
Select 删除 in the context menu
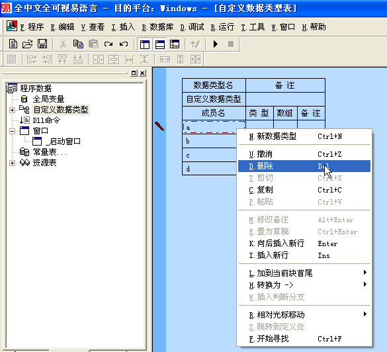coord(304,166)
